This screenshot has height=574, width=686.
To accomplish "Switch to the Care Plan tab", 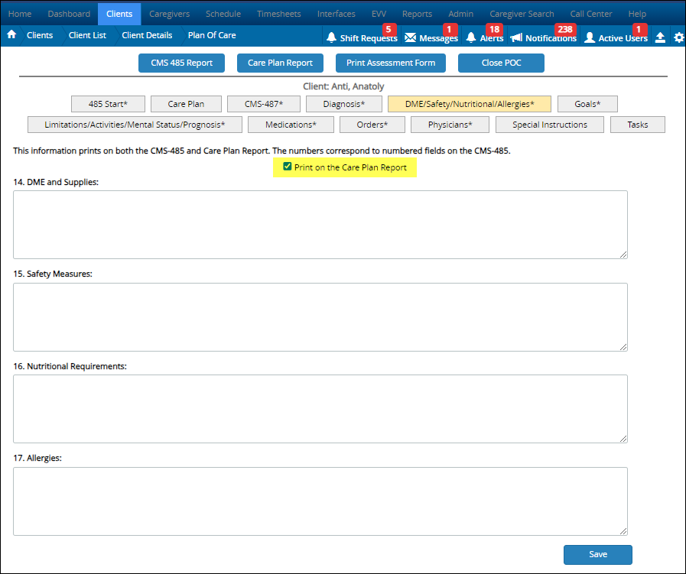I will click(x=186, y=104).
